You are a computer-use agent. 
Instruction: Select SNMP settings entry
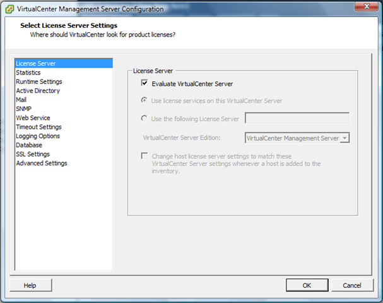[x=23, y=109]
